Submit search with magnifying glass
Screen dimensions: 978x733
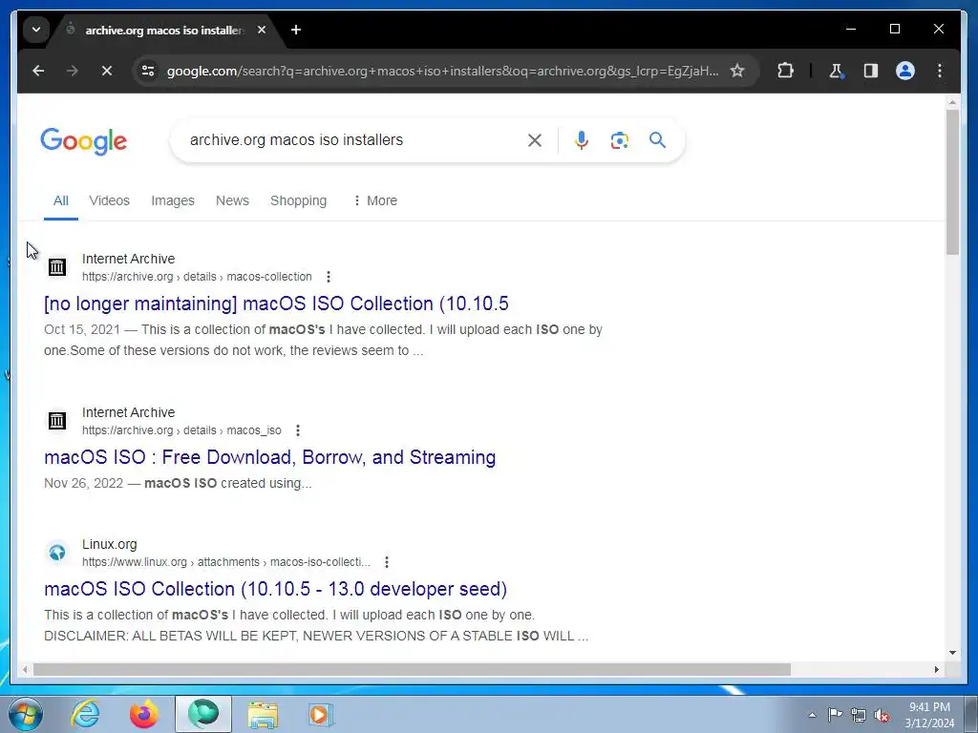click(x=657, y=139)
